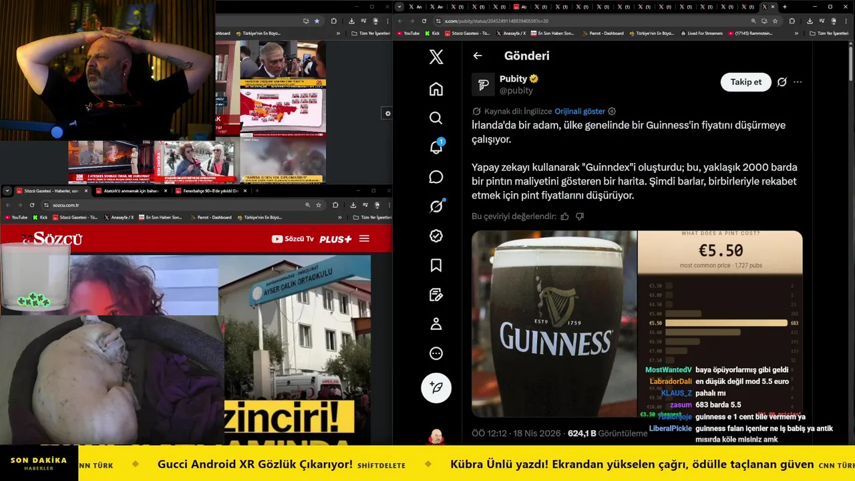Open translation settings gear icon
The width and height of the screenshot is (855, 481).
coord(612,112)
